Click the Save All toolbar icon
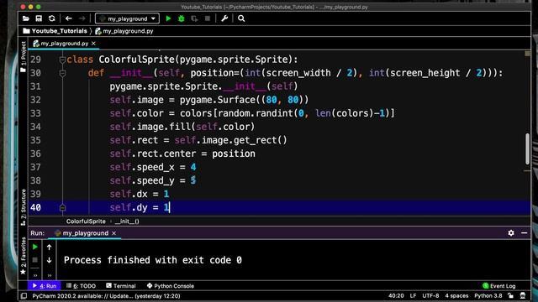 pyautogui.click(x=39, y=18)
